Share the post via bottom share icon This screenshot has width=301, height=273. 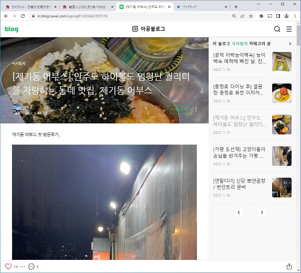[289, 267]
